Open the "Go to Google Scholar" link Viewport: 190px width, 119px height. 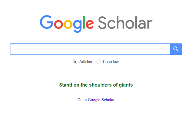[96, 100]
